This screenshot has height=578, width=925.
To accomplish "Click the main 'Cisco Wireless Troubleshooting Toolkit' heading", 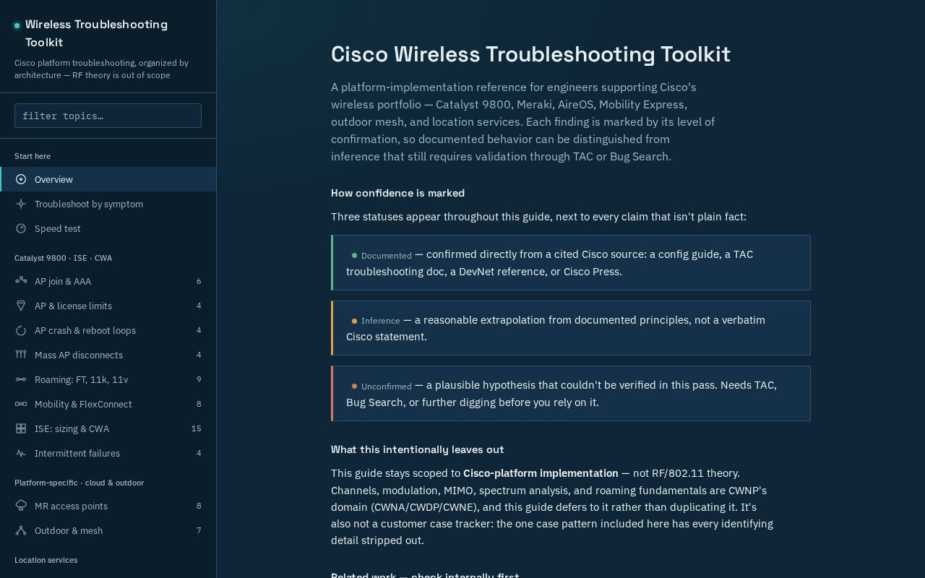I will click(x=530, y=54).
